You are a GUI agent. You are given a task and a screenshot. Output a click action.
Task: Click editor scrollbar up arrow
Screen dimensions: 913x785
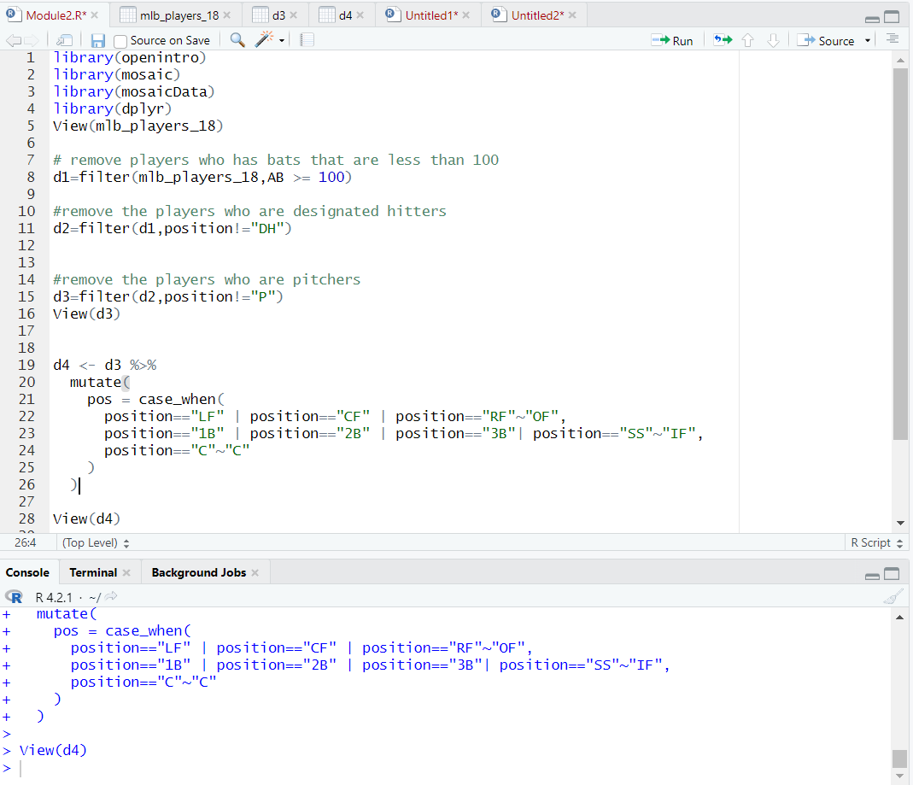coord(900,60)
